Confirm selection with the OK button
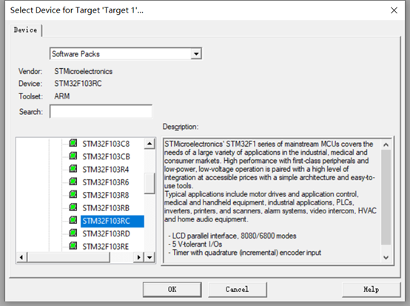This screenshot has width=410, height=306. (172, 289)
